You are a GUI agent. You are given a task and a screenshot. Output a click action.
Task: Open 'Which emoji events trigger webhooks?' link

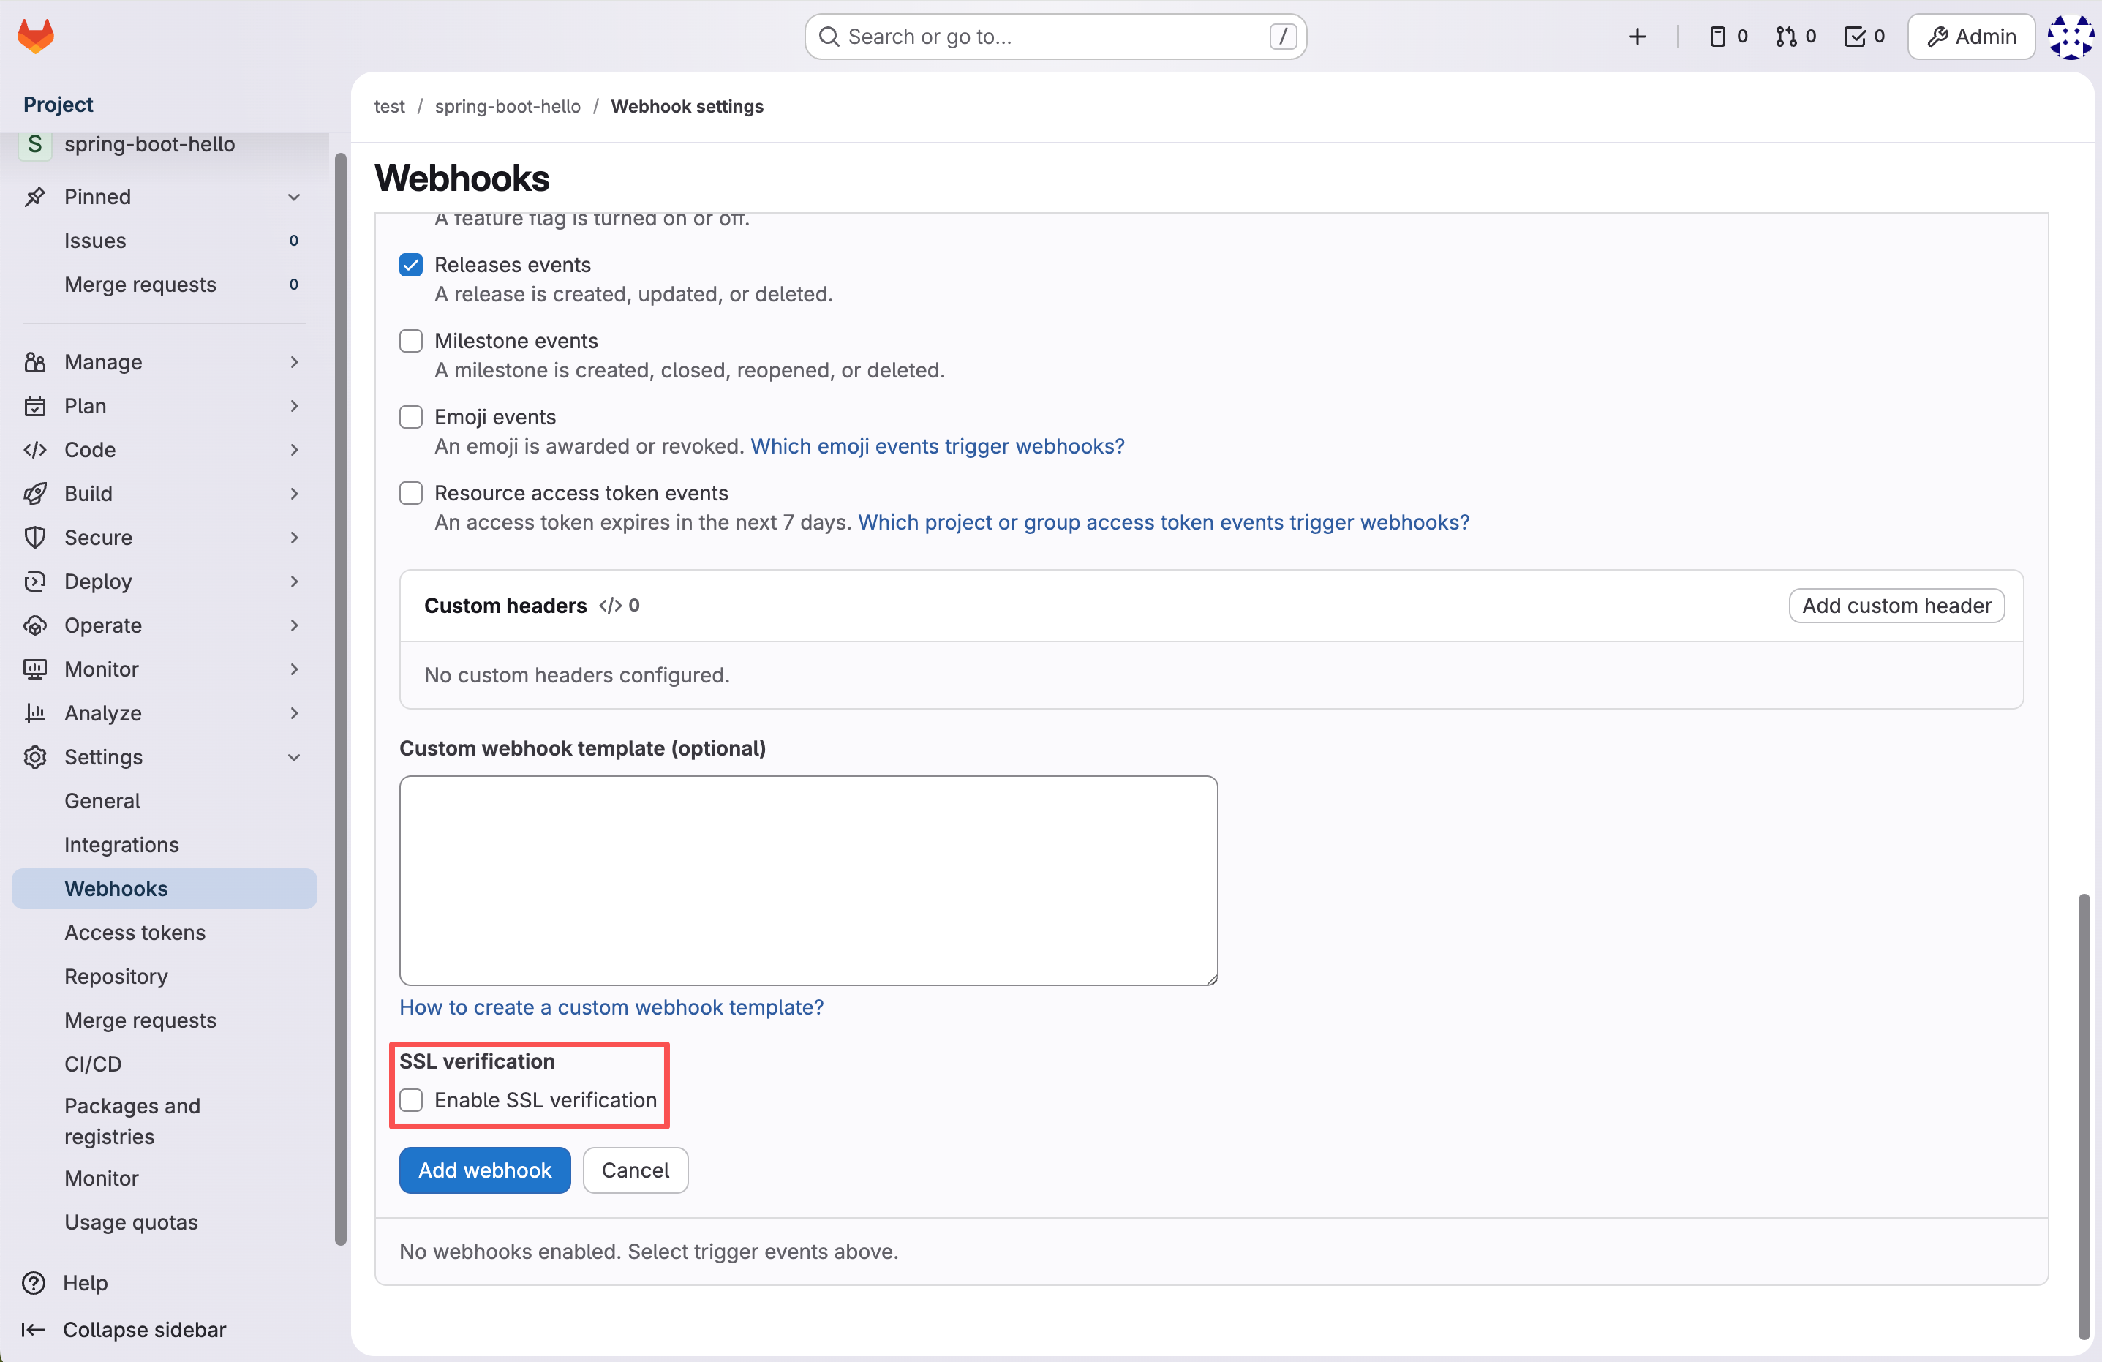coord(937,446)
